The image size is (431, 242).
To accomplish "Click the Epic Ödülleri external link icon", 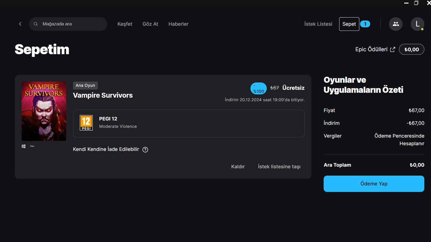I will (x=392, y=49).
